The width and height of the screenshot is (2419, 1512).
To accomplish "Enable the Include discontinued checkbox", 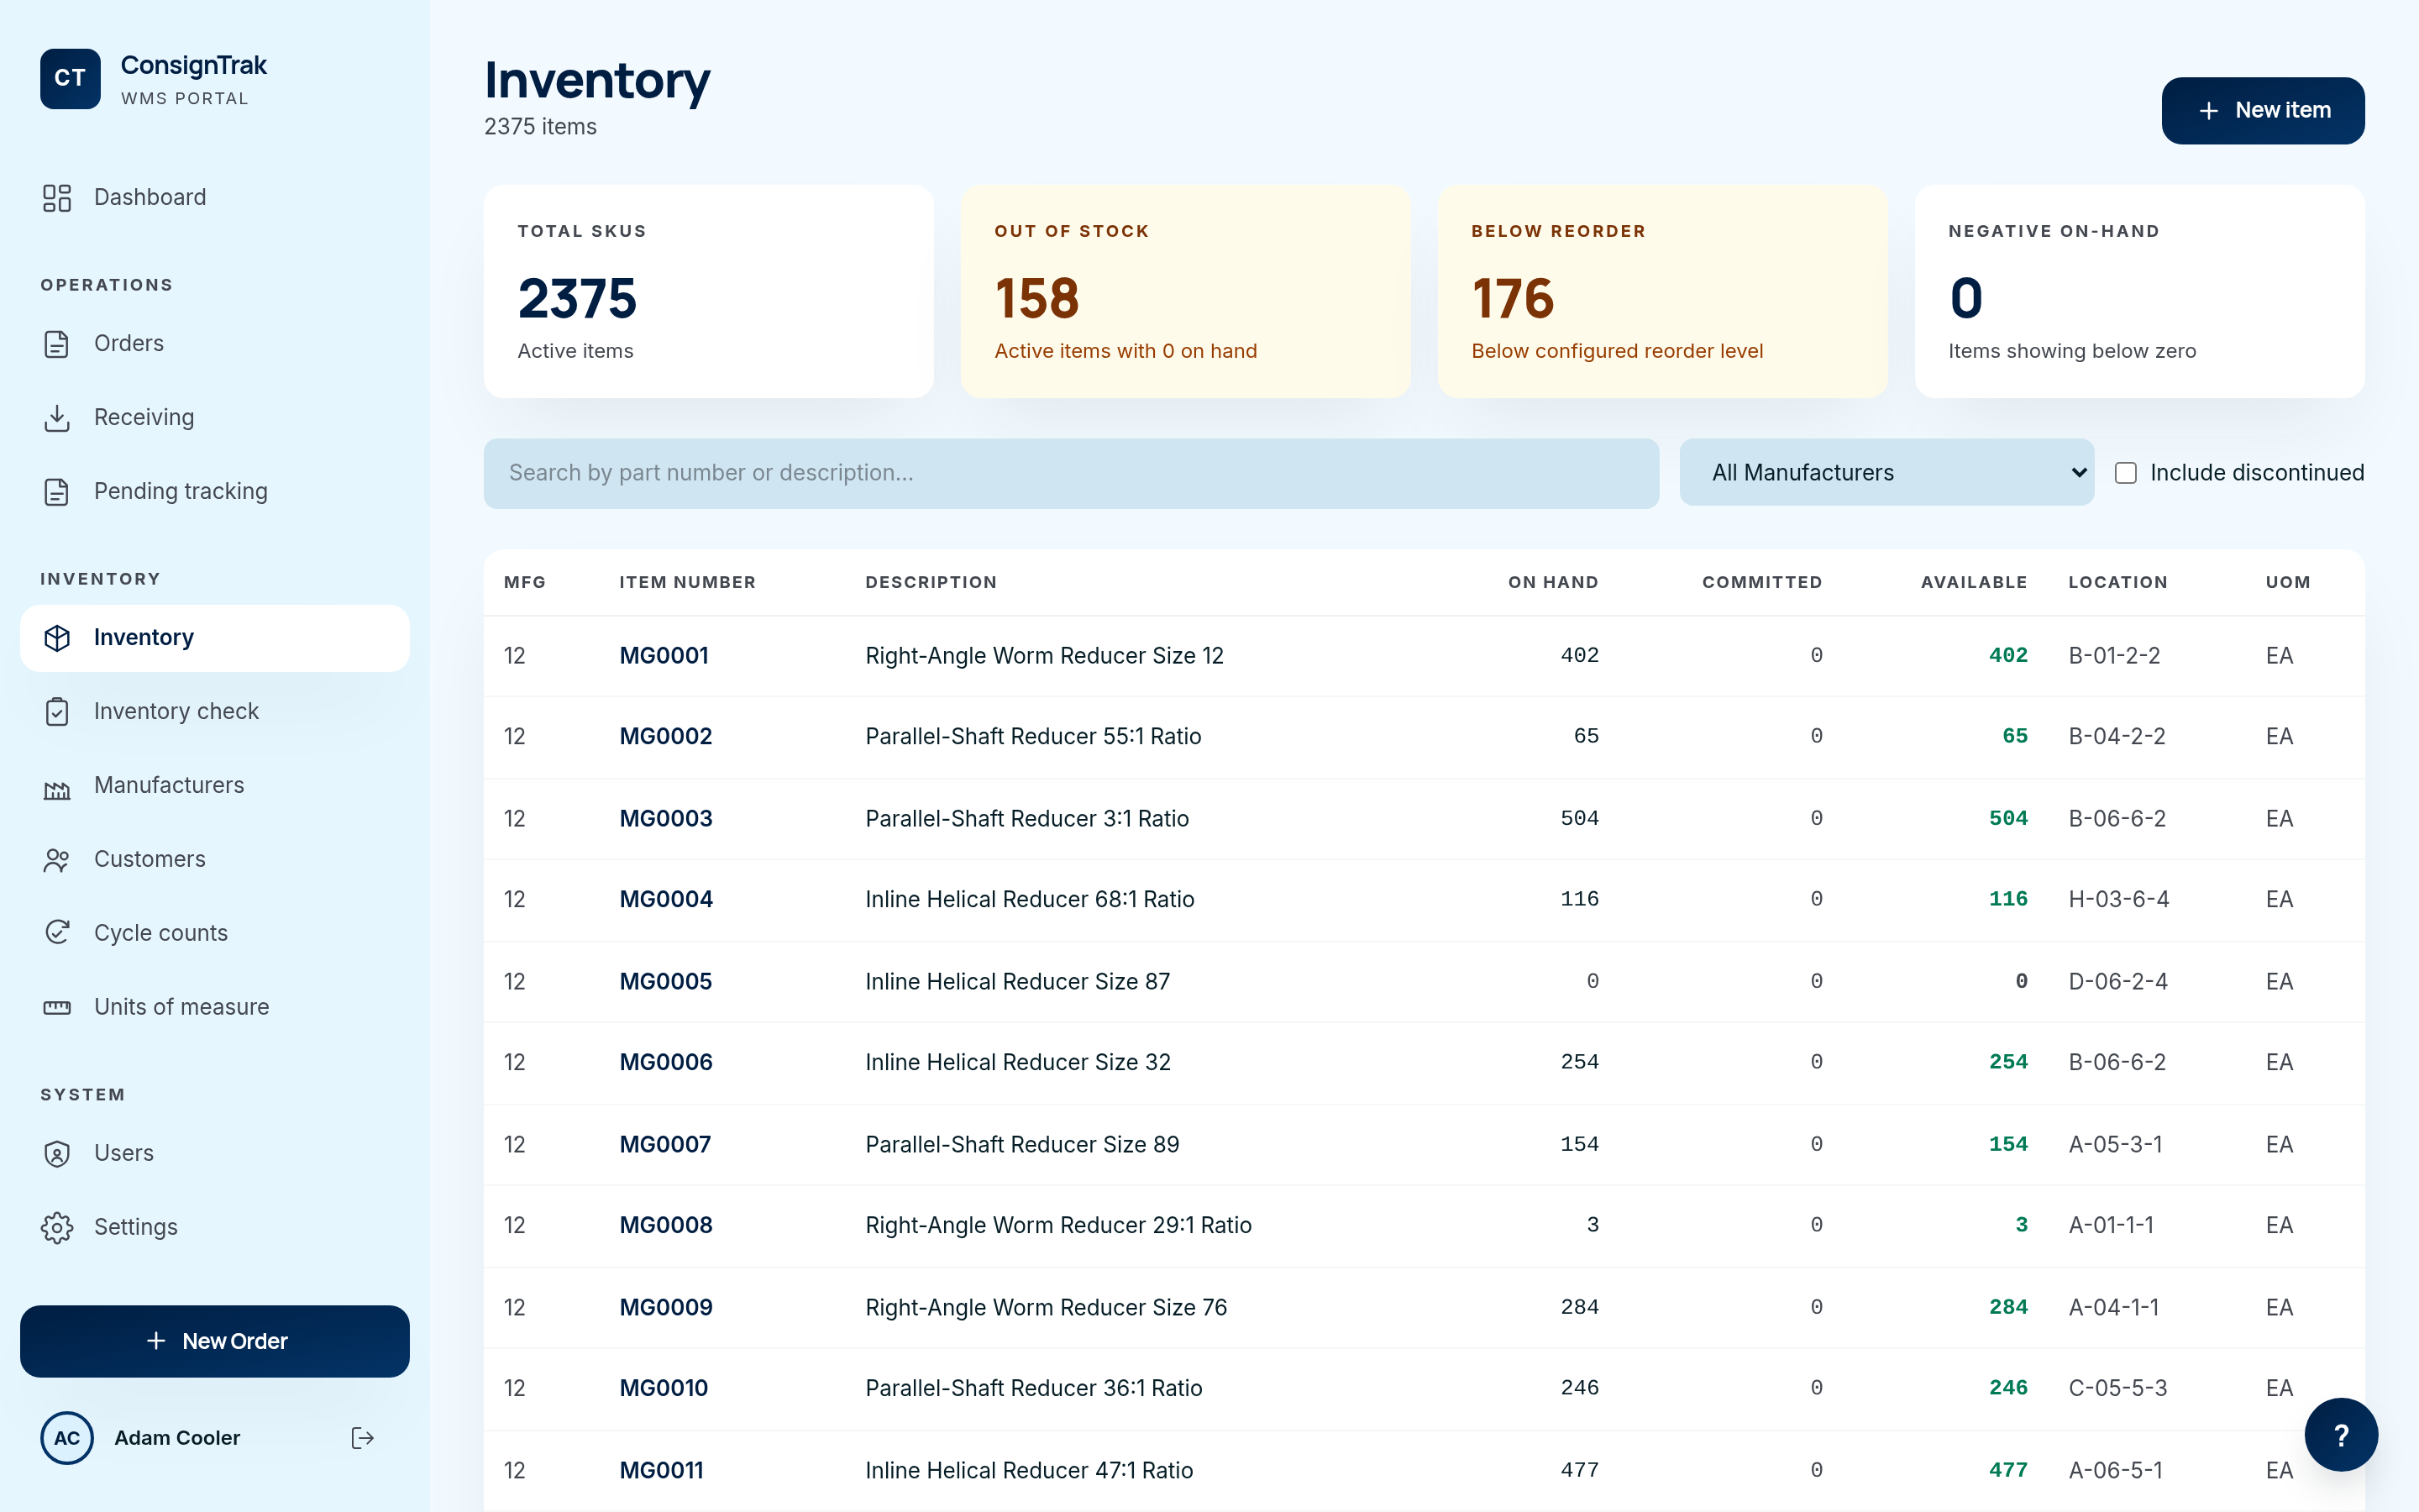I will pyautogui.click(x=2126, y=472).
